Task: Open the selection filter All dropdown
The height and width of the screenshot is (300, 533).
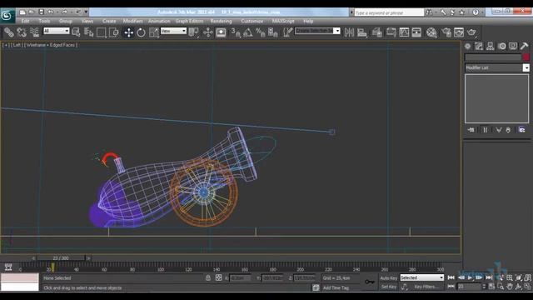Action: (56, 31)
